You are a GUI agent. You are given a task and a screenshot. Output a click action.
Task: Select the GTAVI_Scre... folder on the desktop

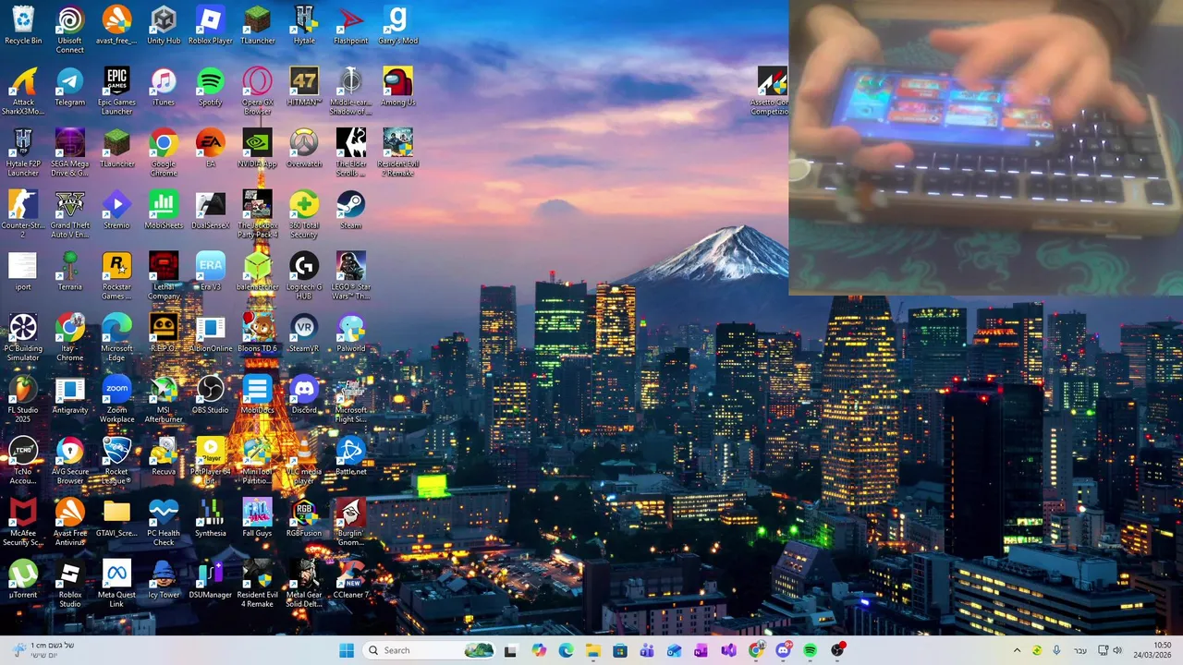click(x=116, y=517)
